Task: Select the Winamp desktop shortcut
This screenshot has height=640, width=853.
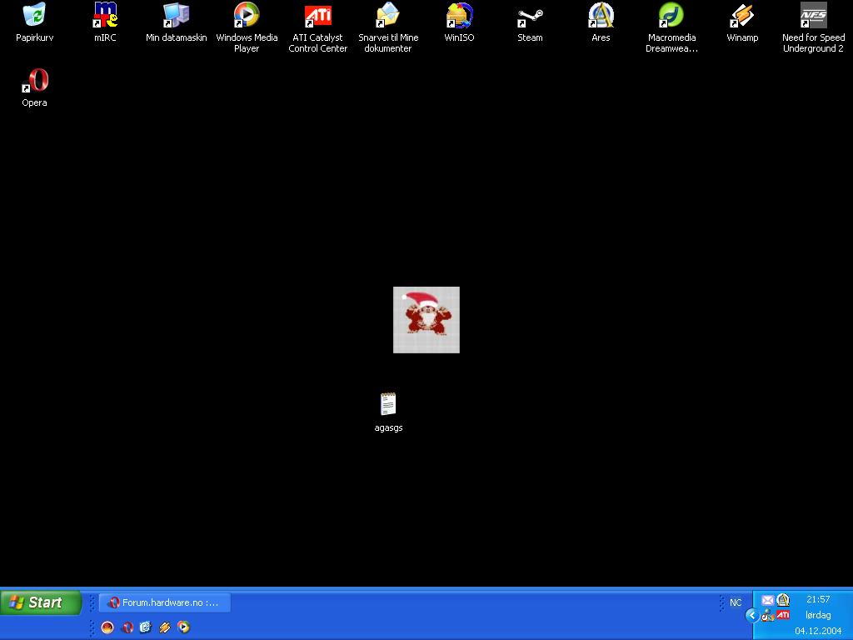Action: tap(742, 22)
